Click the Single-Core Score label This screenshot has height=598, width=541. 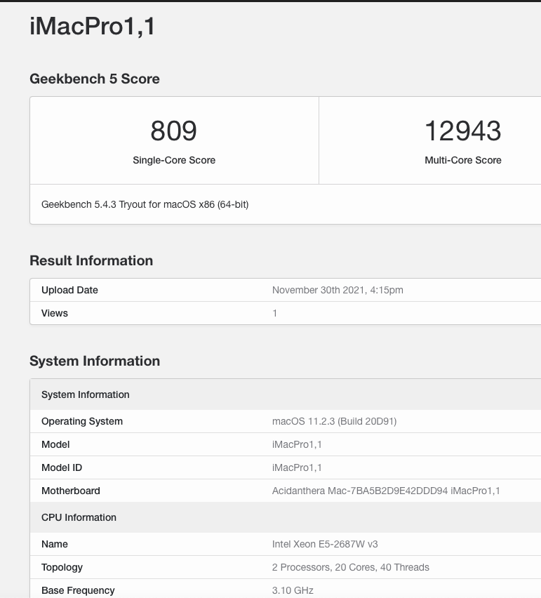pos(174,160)
